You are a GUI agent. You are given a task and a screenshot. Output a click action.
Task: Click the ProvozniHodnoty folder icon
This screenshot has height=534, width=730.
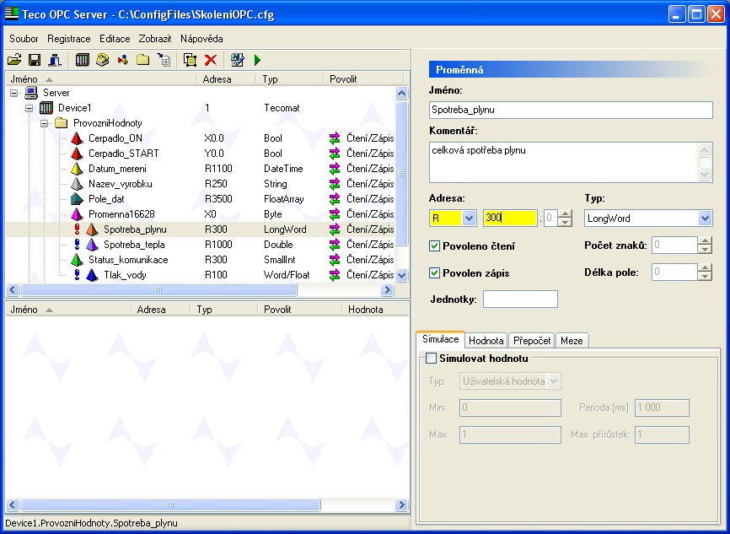(x=62, y=123)
